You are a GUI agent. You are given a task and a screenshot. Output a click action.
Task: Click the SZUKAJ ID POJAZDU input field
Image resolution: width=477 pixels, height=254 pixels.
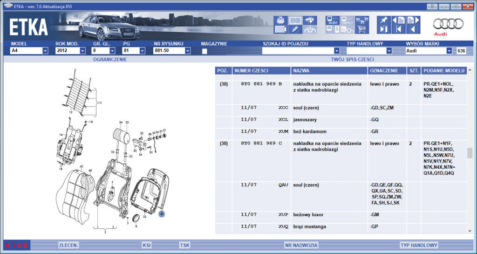tap(298, 51)
